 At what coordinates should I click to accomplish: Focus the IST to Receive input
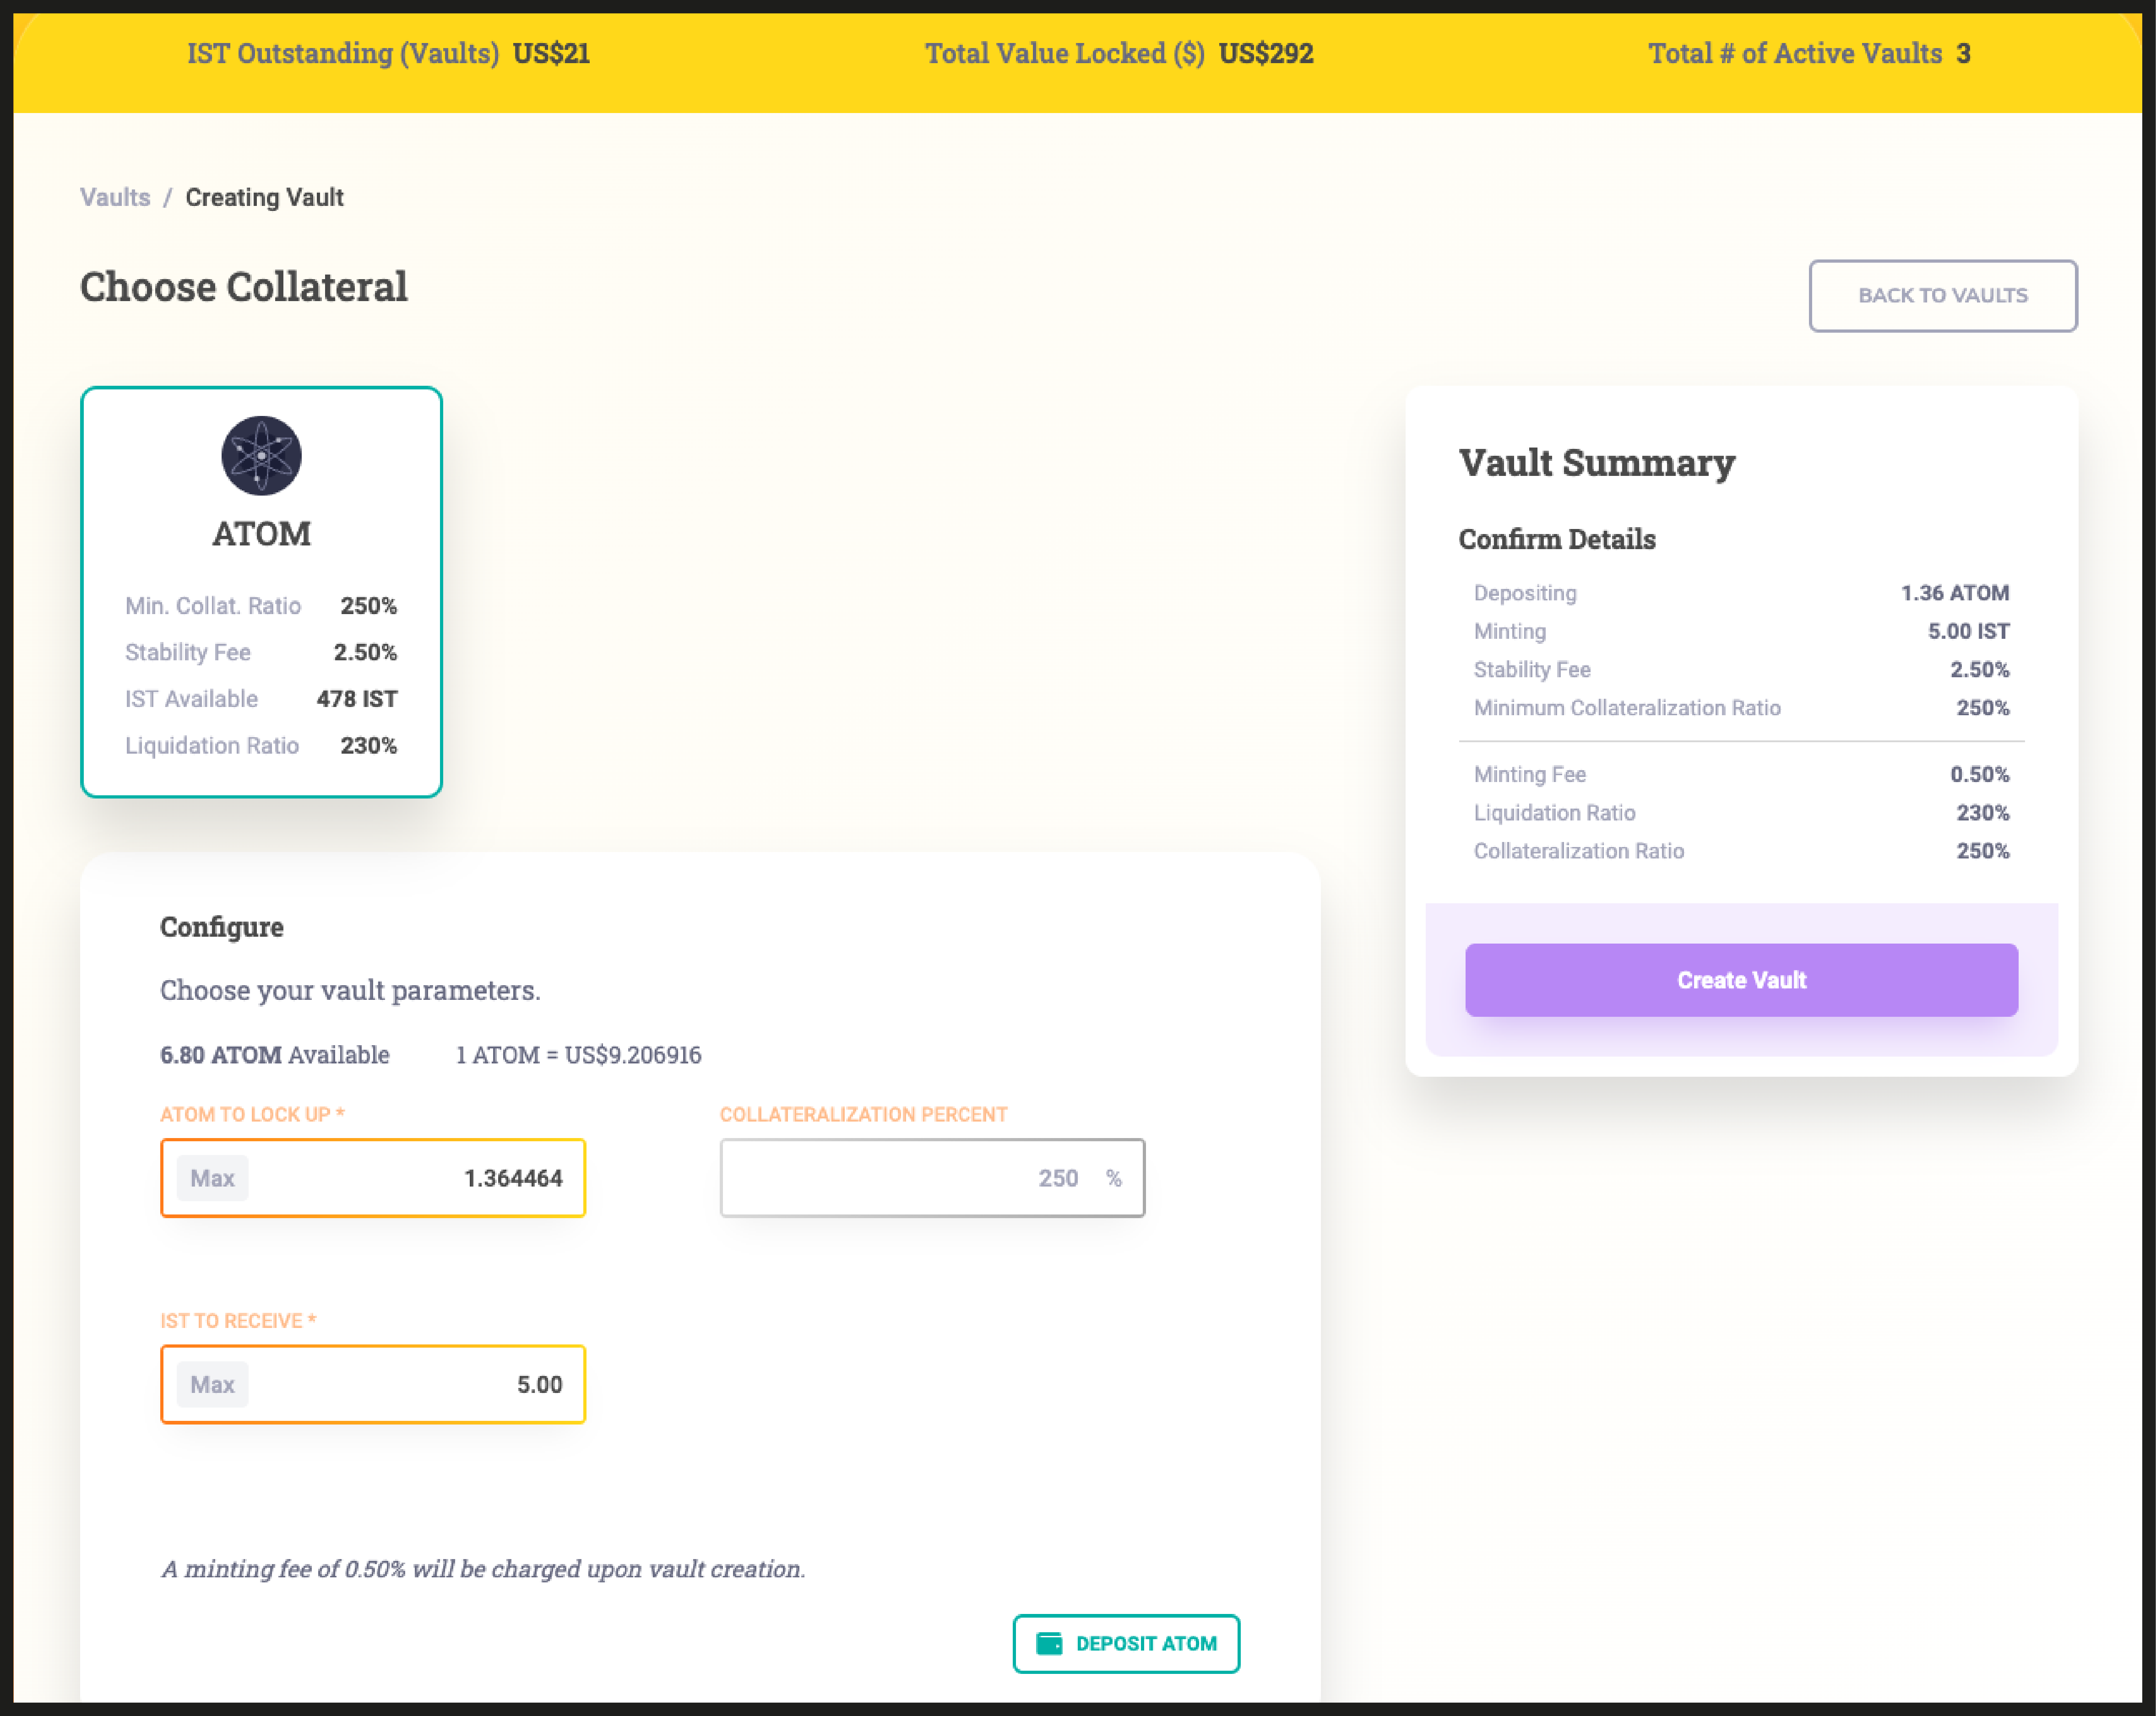pyautogui.click(x=420, y=1384)
